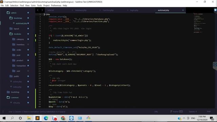The image size is (217, 122).
Task: Switch to the function.php tab
Action: [108, 10]
